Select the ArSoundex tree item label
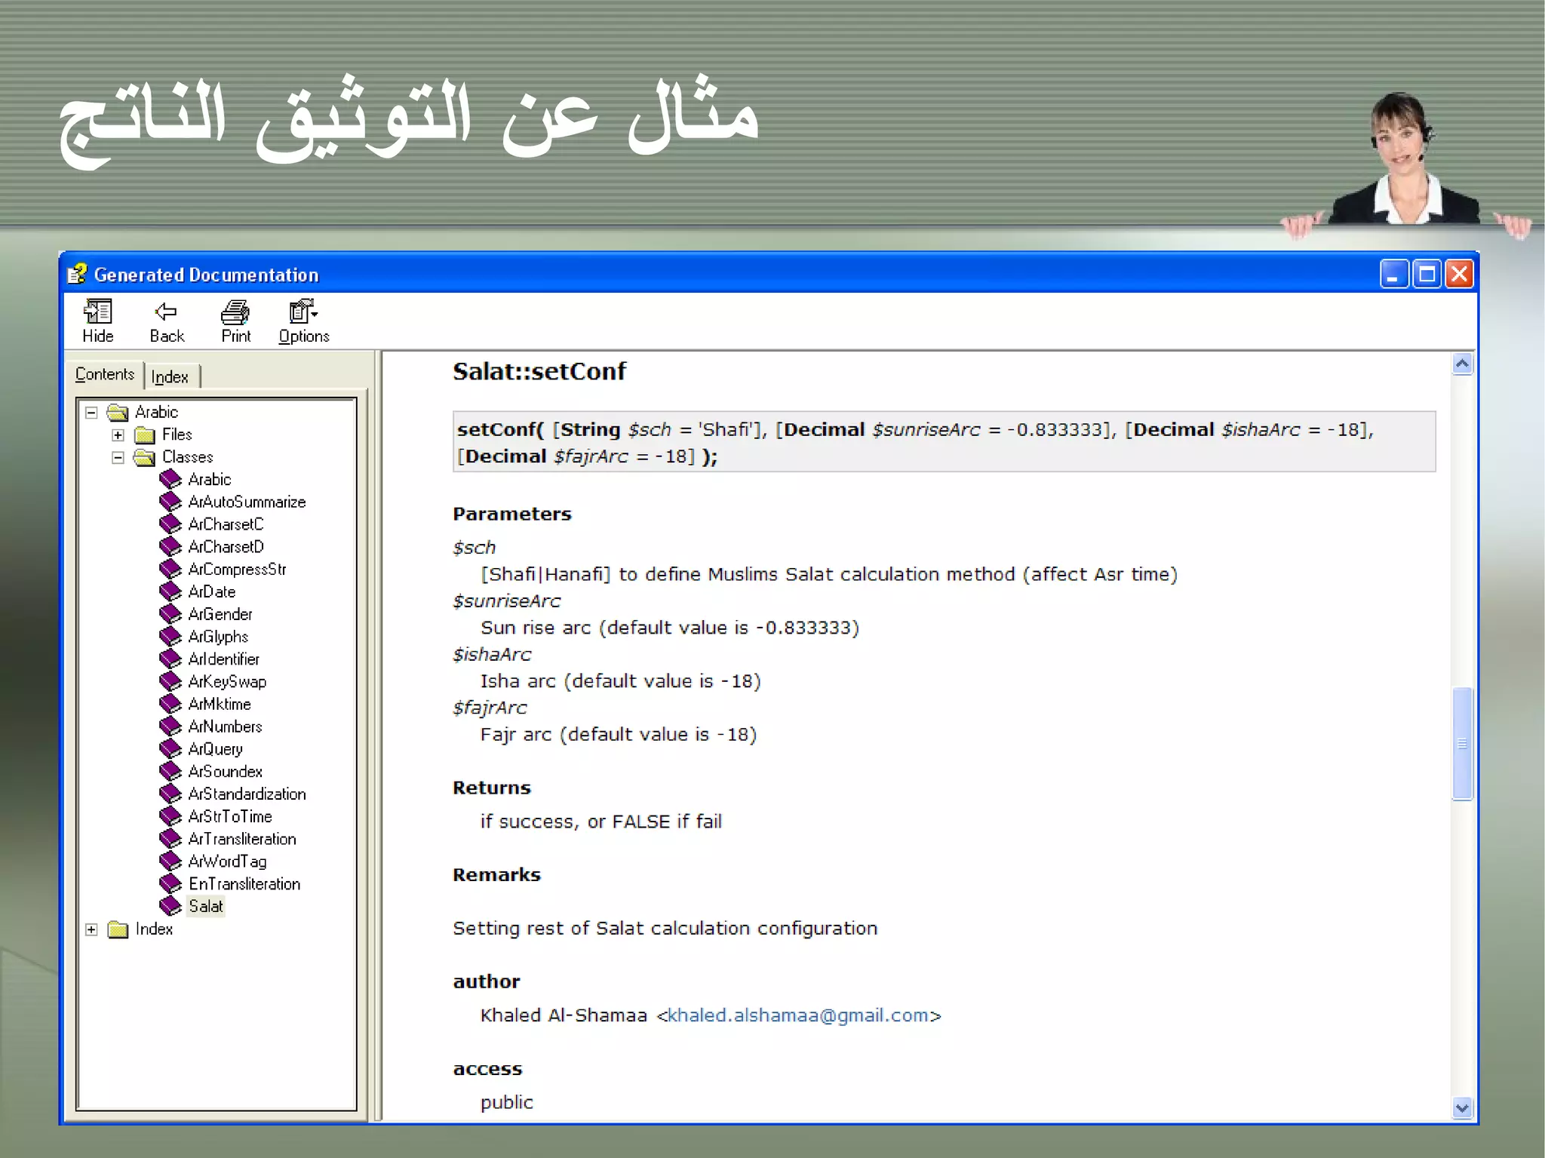 point(225,771)
